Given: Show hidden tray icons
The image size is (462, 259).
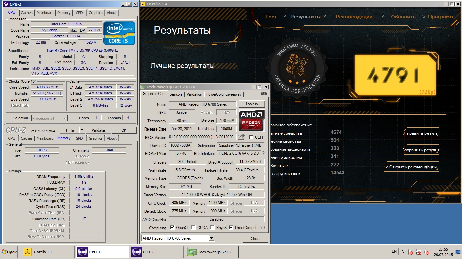Looking at the screenshot, I should 403,252.
